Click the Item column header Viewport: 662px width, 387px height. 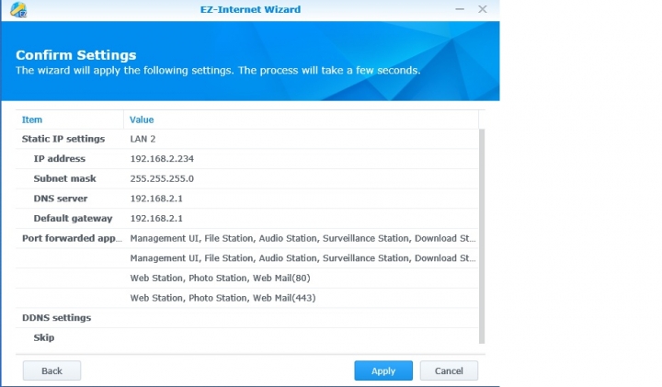[x=70, y=120]
